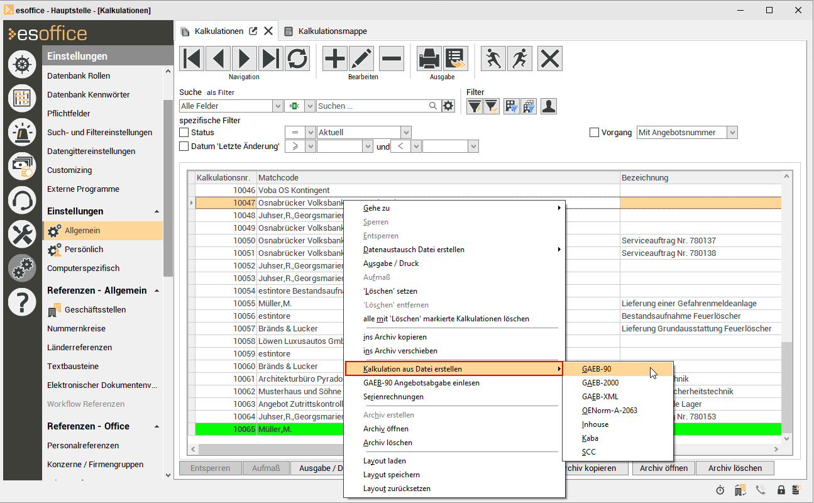Viewport: 814px width, 503px height.
Task: Tick the Vorgang checkbox
Action: (594, 133)
